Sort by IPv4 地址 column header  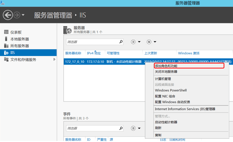(x=94, y=53)
